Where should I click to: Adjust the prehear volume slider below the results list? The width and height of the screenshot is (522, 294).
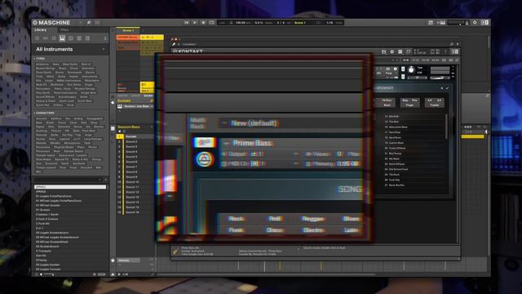[49, 274]
